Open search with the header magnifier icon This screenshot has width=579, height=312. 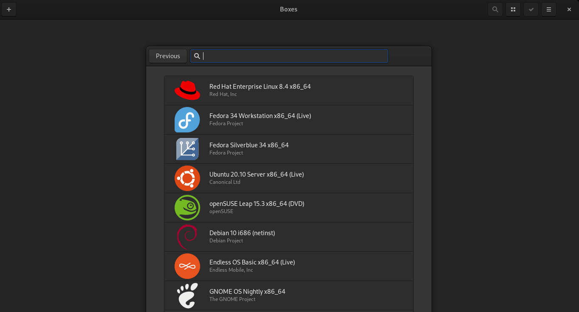coord(495,9)
